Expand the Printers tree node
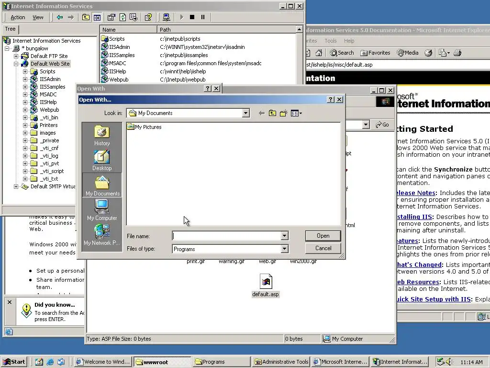490x368 pixels. [25, 125]
